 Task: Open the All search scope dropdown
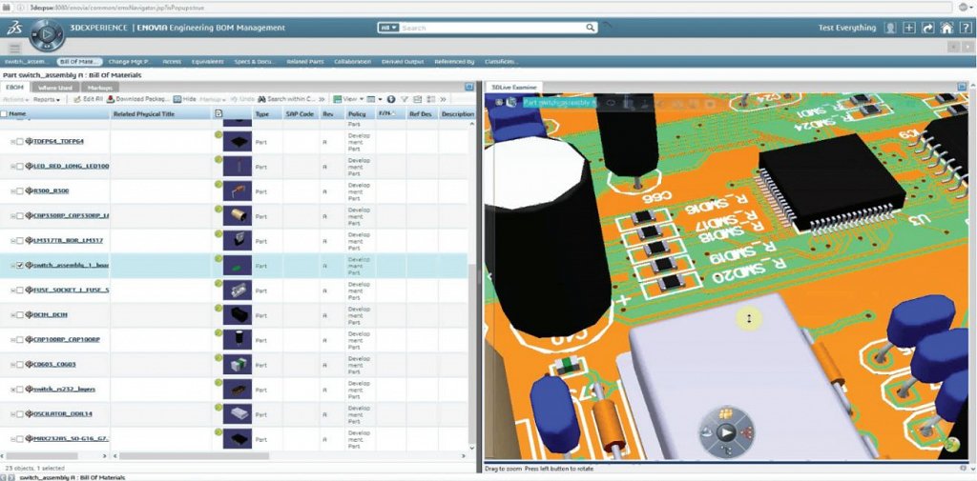388,29
